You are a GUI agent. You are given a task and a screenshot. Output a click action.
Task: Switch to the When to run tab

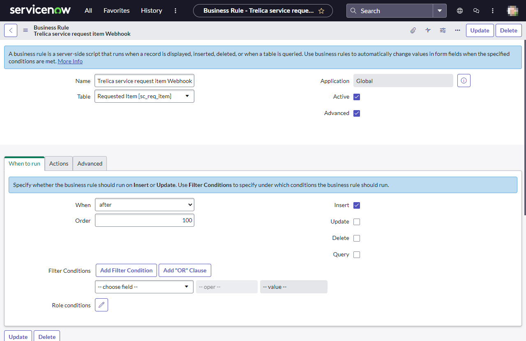click(24, 164)
